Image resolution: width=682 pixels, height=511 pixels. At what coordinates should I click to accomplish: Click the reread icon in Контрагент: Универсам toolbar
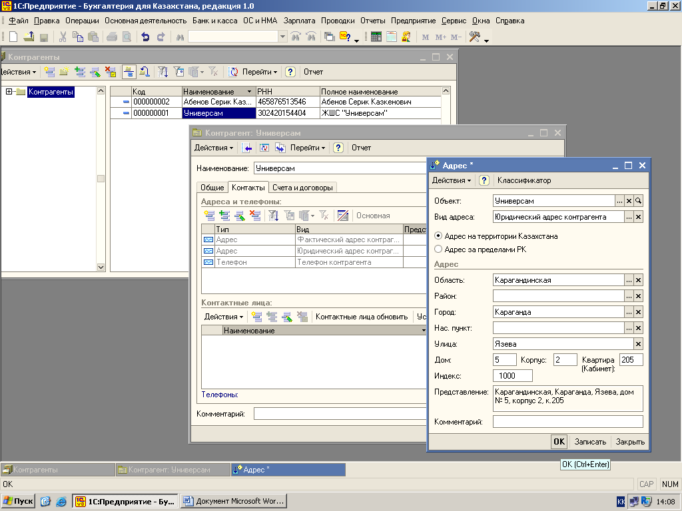tap(264, 148)
